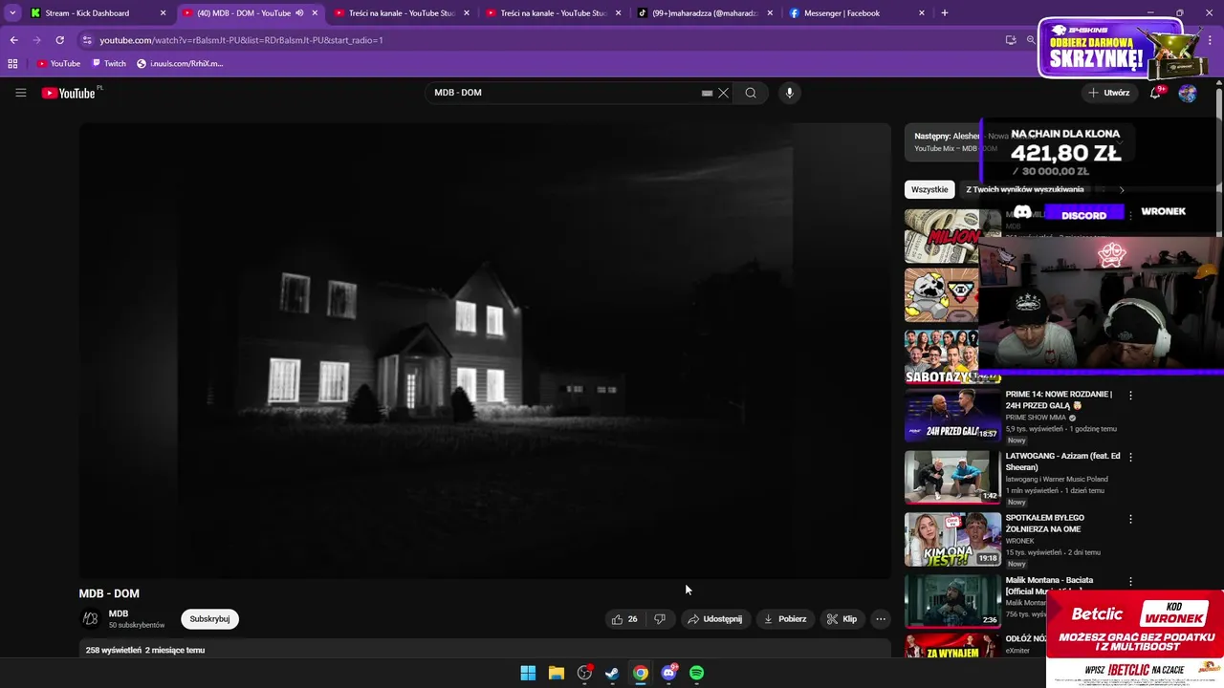Open the Utwórz create menu
This screenshot has width=1224, height=688.
(1109, 93)
